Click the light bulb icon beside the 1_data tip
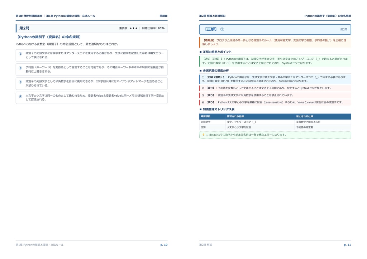This screenshot has height=259, width=367. (x=203, y=135)
